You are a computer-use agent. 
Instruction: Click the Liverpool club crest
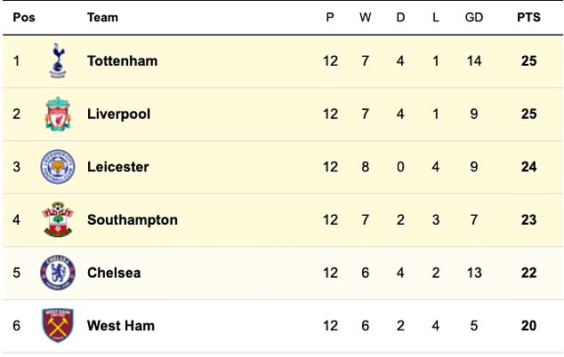(58, 114)
